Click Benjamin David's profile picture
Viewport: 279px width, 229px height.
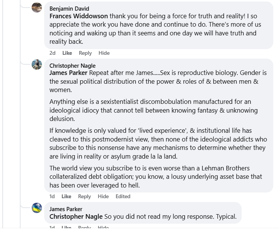[37, 8]
